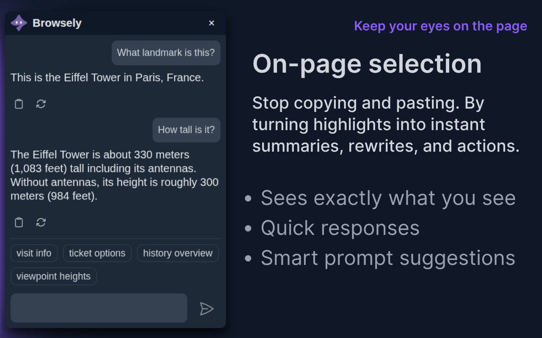Select the "visit info" suggestion chip

[34, 253]
